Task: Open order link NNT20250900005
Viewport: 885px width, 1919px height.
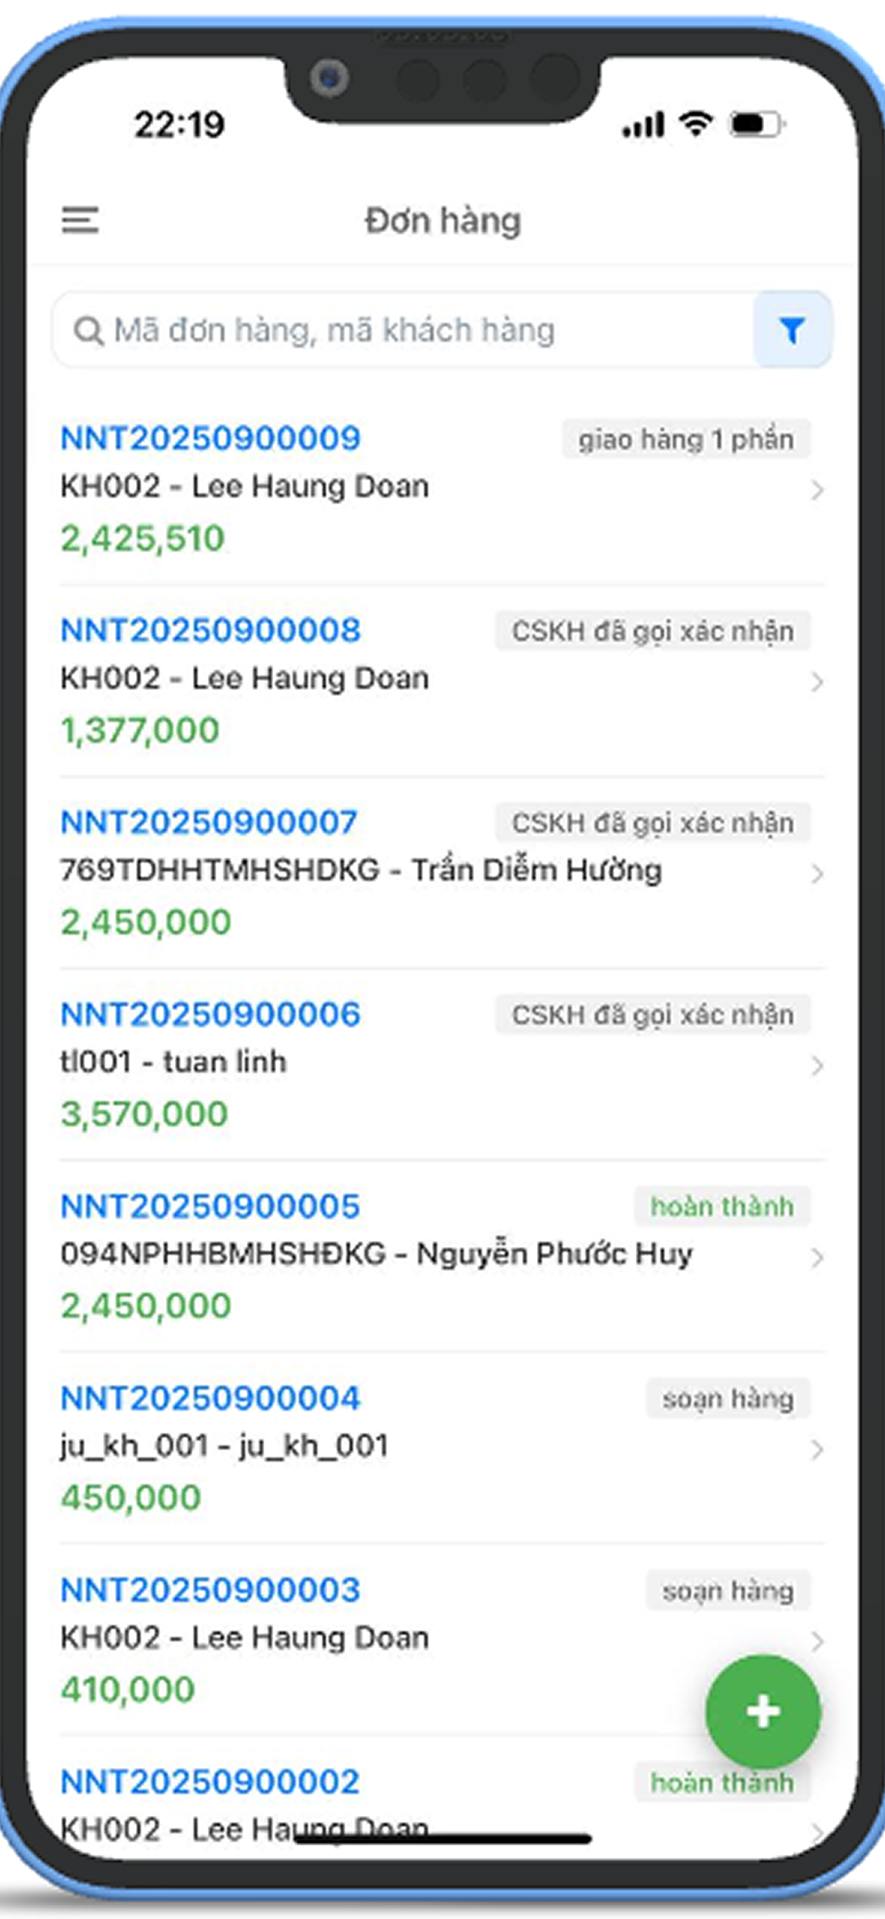Action: coord(211,1206)
